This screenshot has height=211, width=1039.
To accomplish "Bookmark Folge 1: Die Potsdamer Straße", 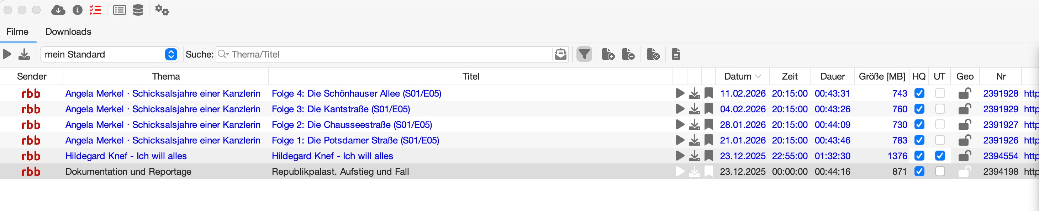I will pyautogui.click(x=709, y=141).
